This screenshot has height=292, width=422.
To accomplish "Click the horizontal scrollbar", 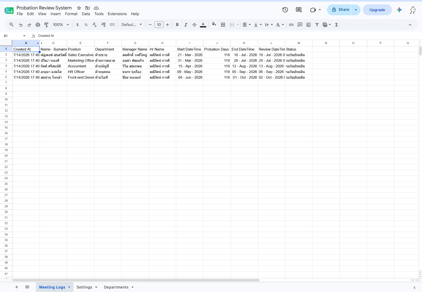I will [x=136, y=280].
